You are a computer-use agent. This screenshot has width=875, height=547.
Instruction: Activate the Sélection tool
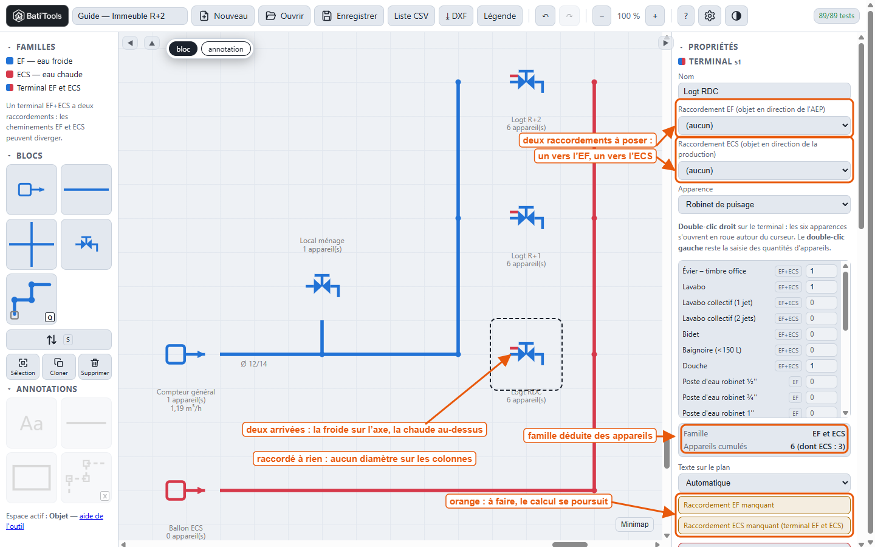(22, 366)
